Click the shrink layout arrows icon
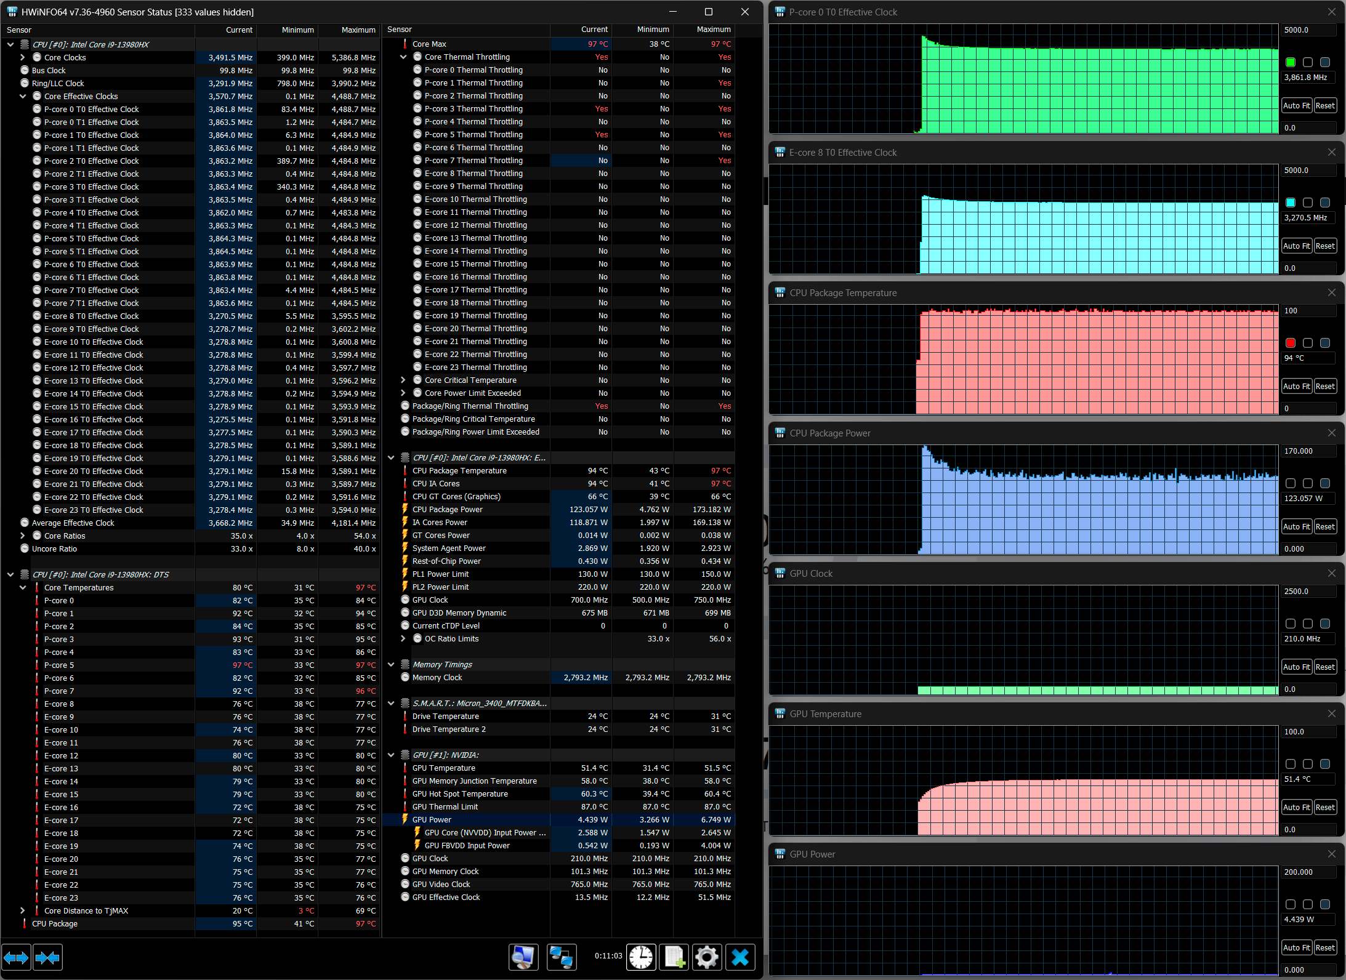This screenshot has width=1346, height=980. click(x=47, y=957)
